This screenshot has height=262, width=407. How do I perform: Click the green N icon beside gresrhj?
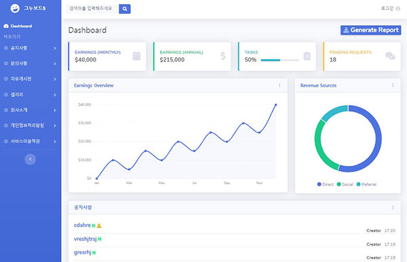click(x=94, y=253)
